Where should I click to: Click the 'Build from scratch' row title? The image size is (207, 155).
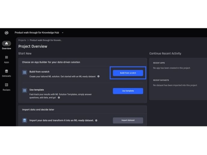click(x=39, y=72)
